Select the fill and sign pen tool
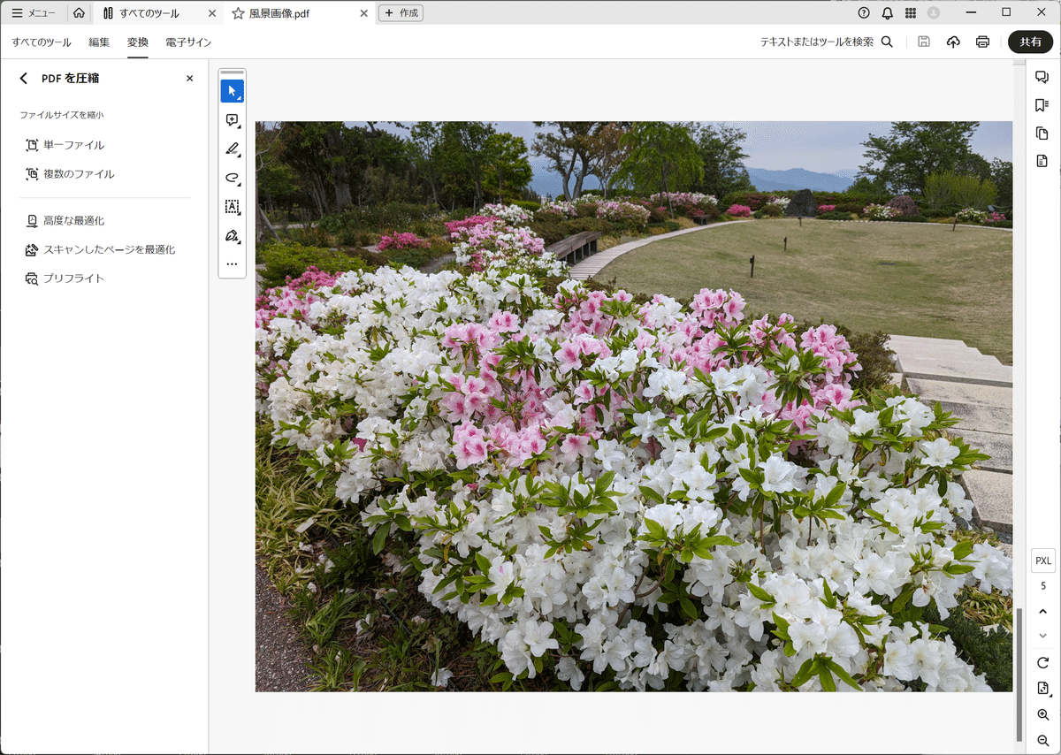 click(233, 236)
